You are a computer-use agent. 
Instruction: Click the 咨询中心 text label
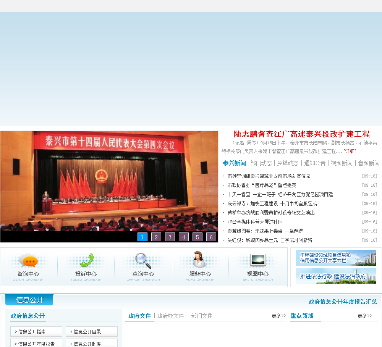28,274
